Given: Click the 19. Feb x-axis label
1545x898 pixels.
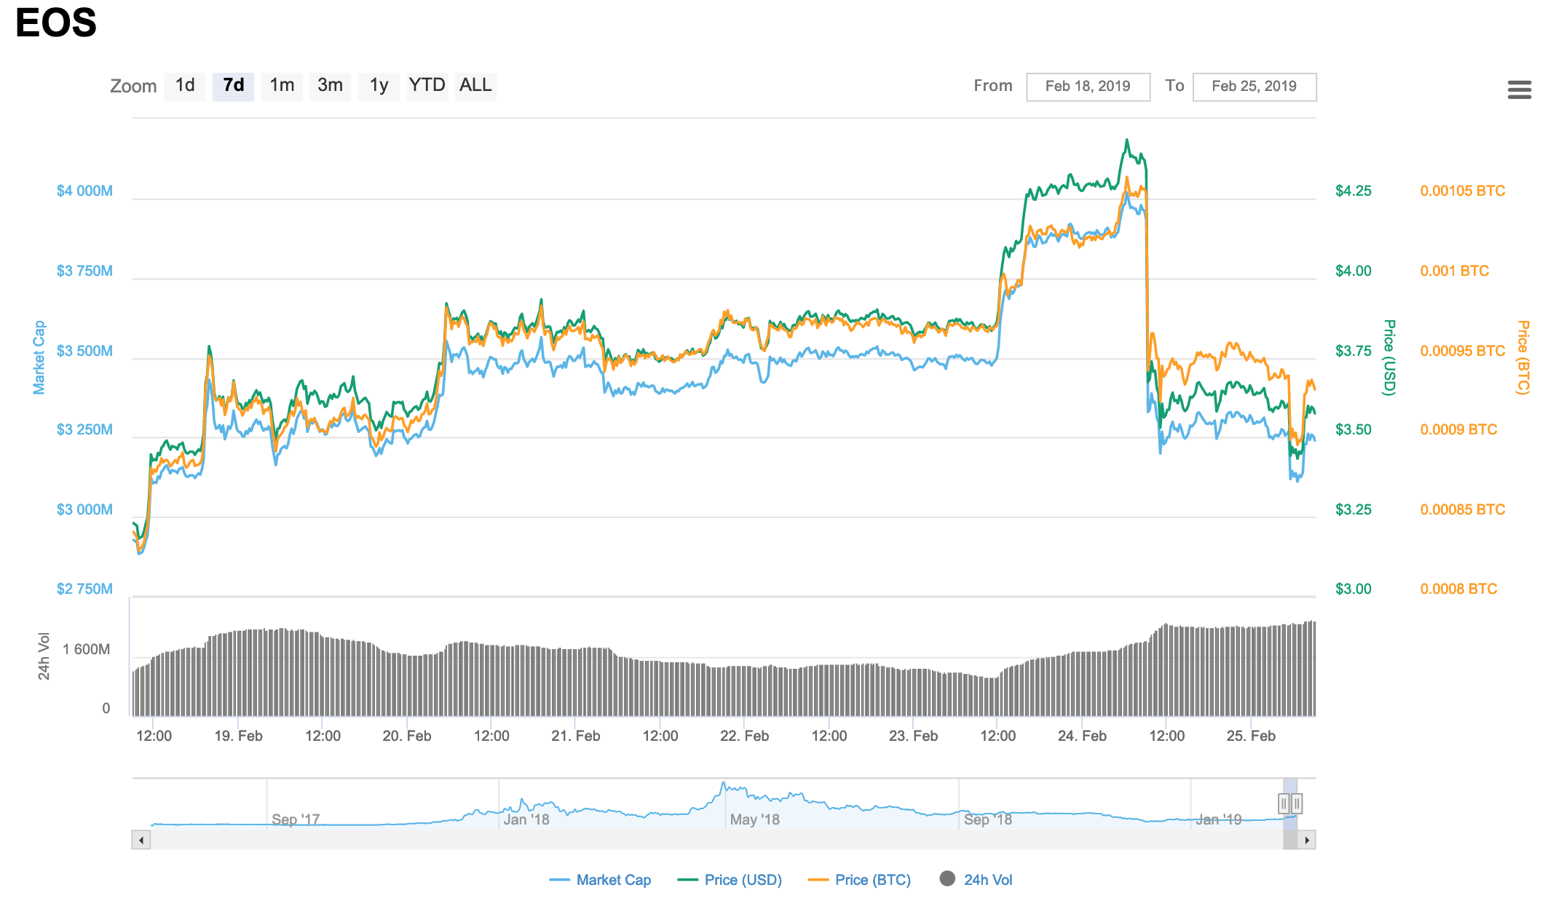Looking at the screenshot, I should tap(238, 736).
